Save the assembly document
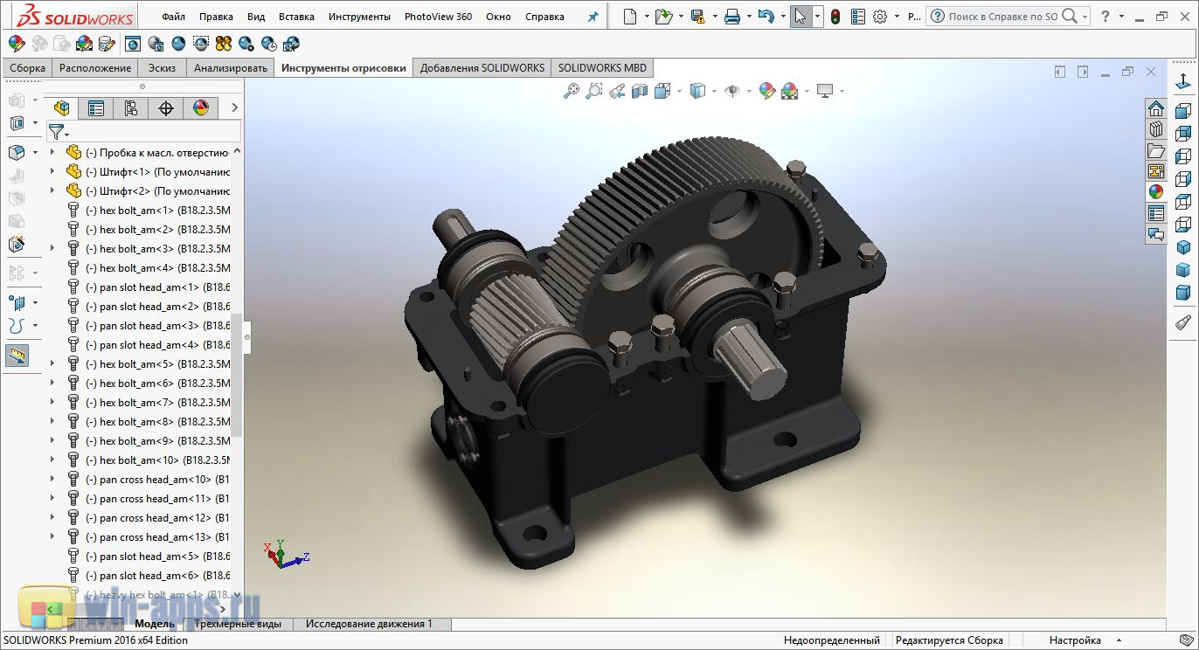 697,17
